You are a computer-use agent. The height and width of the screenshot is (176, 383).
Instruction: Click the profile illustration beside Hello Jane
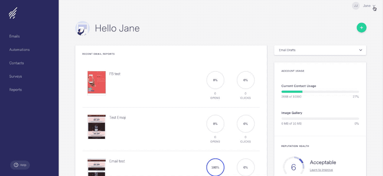82,28
